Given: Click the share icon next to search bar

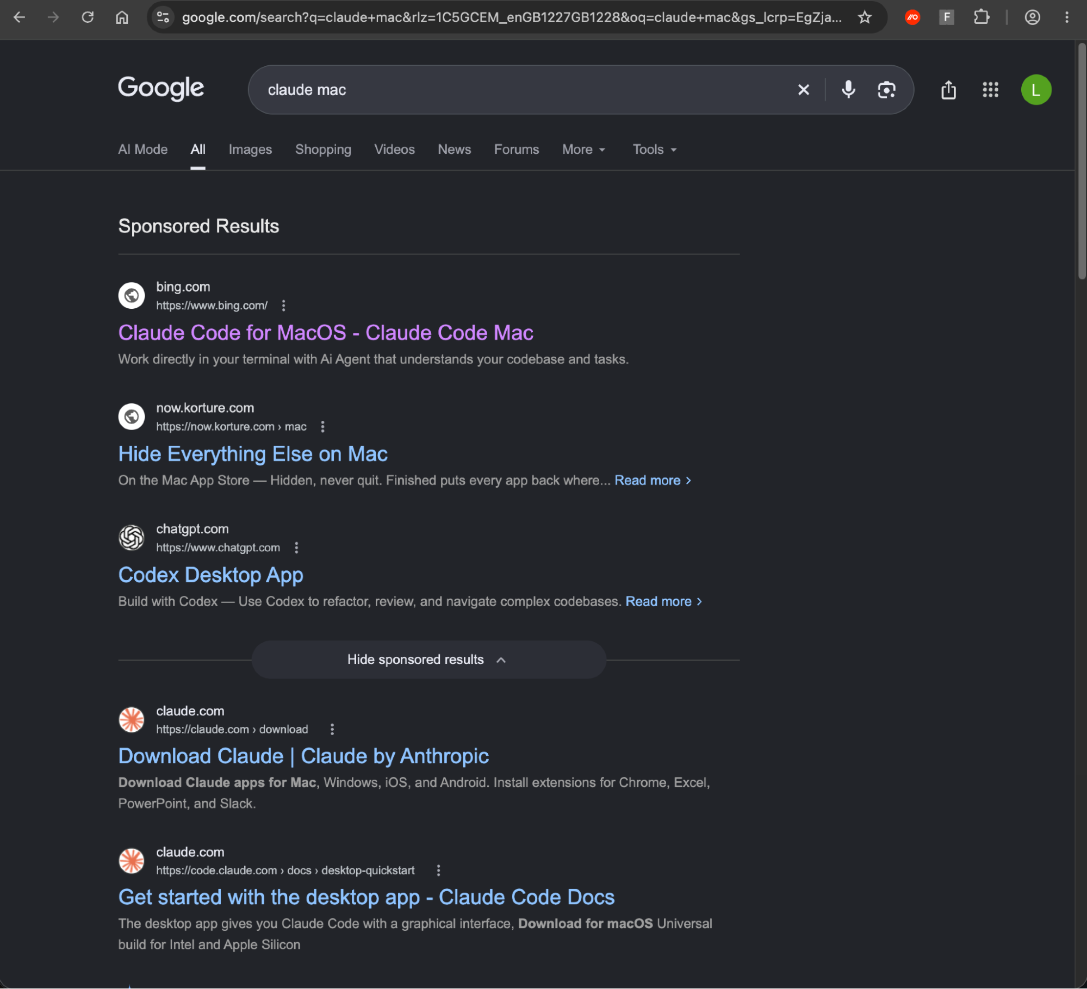Looking at the screenshot, I should pyautogui.click(x=948, y=90).
